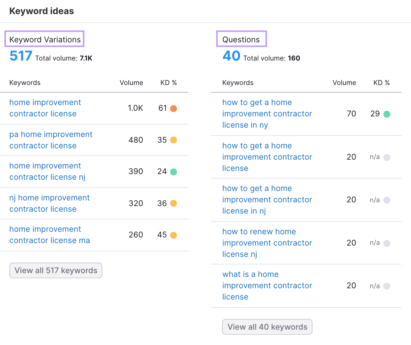Click the 517 keyword count number
The image size is (411, 345).
point(20,56)
